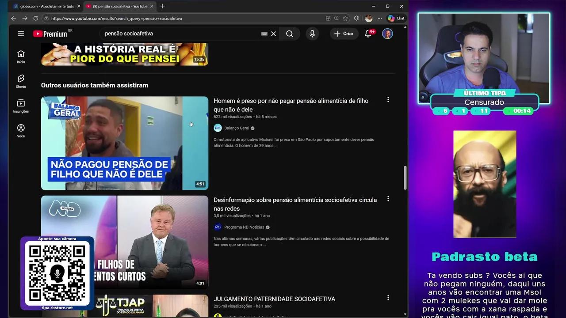566x318 pixels.
Task: Open Inscrições from the sidebar
Action: (x=21, y=106)
